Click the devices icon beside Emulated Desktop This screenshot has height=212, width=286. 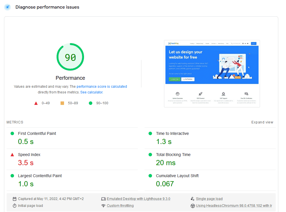[103, 199]
